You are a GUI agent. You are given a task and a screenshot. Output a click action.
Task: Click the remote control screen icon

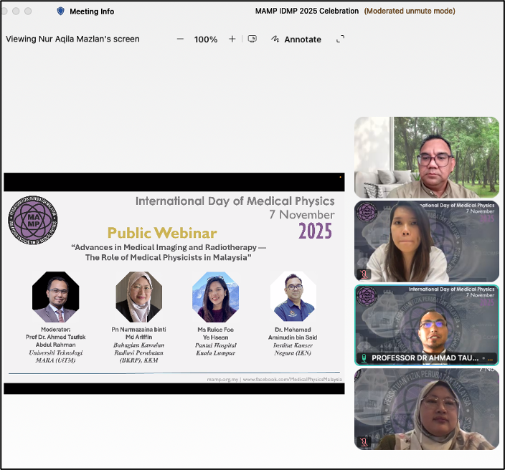(x=252, y=39)
